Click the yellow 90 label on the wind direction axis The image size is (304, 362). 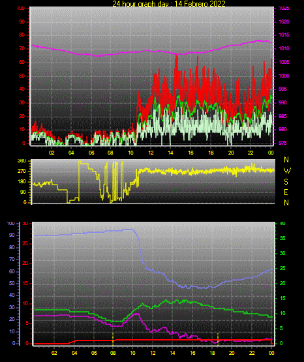point(23,192)
